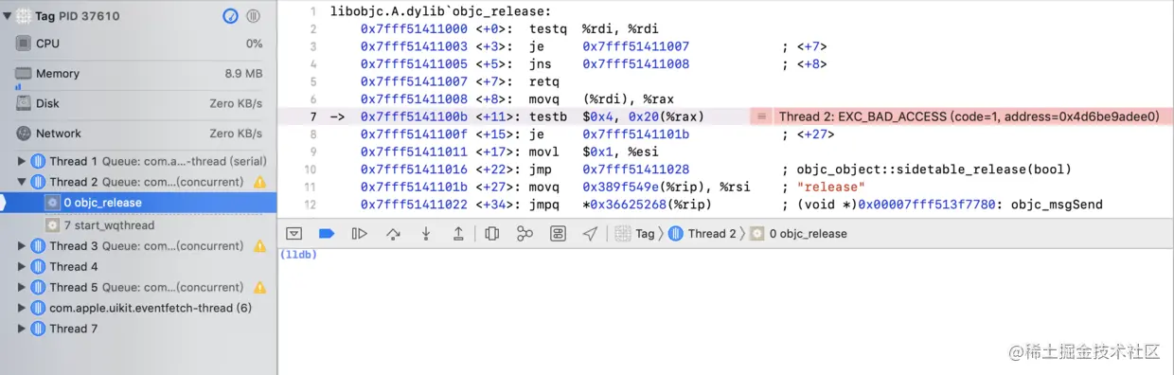Click the Thread 1 icon
1174x375 pixels.
coord(39,161)
